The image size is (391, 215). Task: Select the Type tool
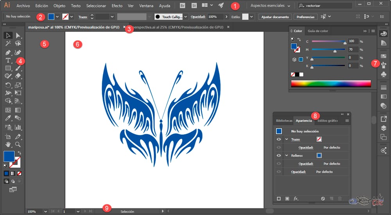(8, 60)
